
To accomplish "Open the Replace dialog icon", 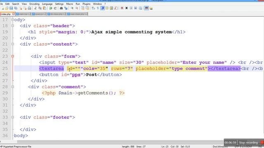I will [66, 8].
